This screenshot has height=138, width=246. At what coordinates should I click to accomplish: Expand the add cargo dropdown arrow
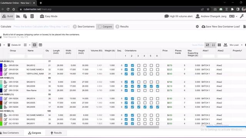pos(4,45)
